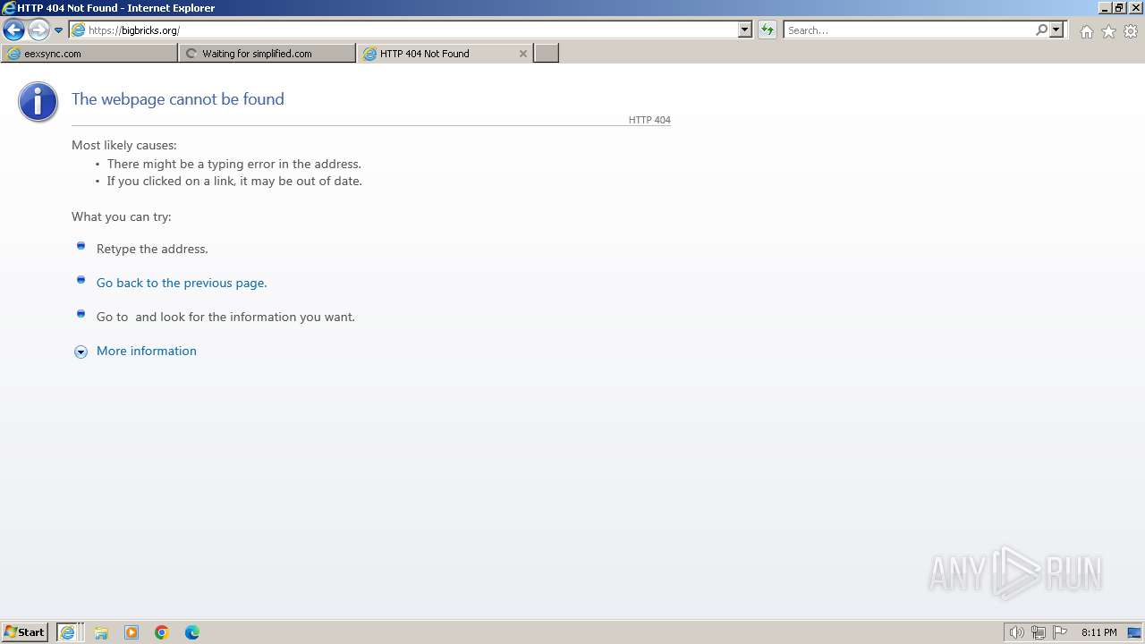Click the magnifier search icon

click(1041, 30)
